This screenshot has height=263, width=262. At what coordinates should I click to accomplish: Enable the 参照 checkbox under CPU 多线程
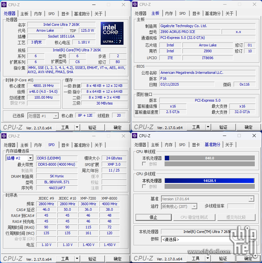click(144, 187)
